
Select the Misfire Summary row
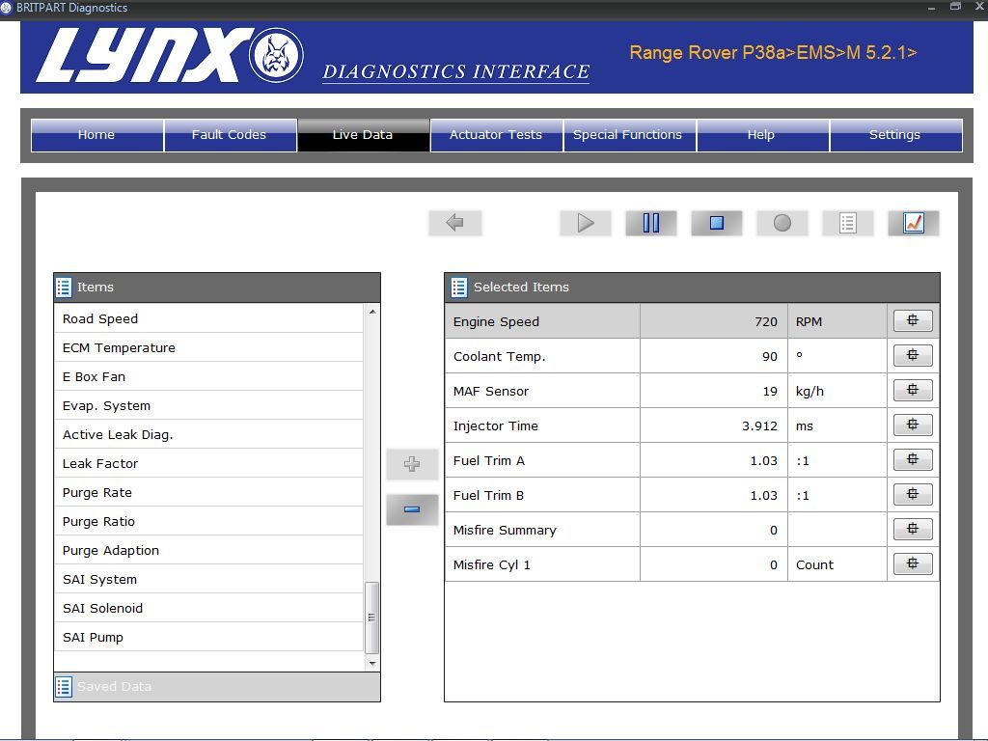pyautogui.click(x=692, y=530)
